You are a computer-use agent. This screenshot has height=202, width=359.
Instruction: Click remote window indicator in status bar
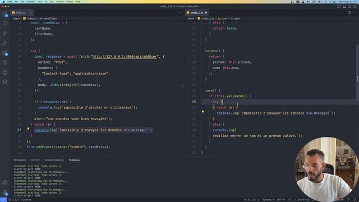(3, 200)
